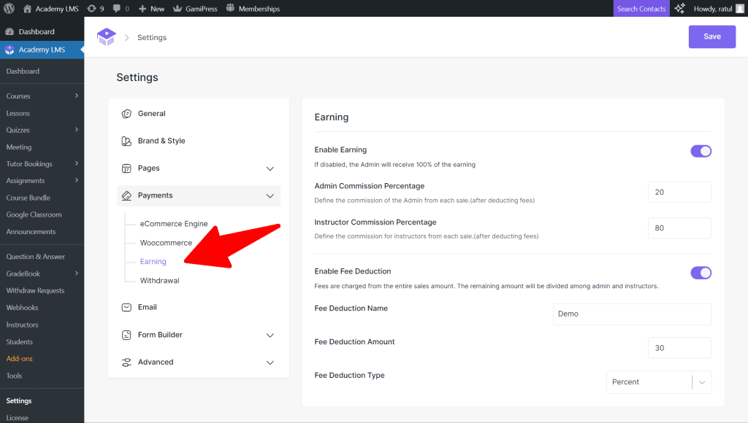
Task: Open the Fee Deduction Type dropdown
Action: click(658, 382)
